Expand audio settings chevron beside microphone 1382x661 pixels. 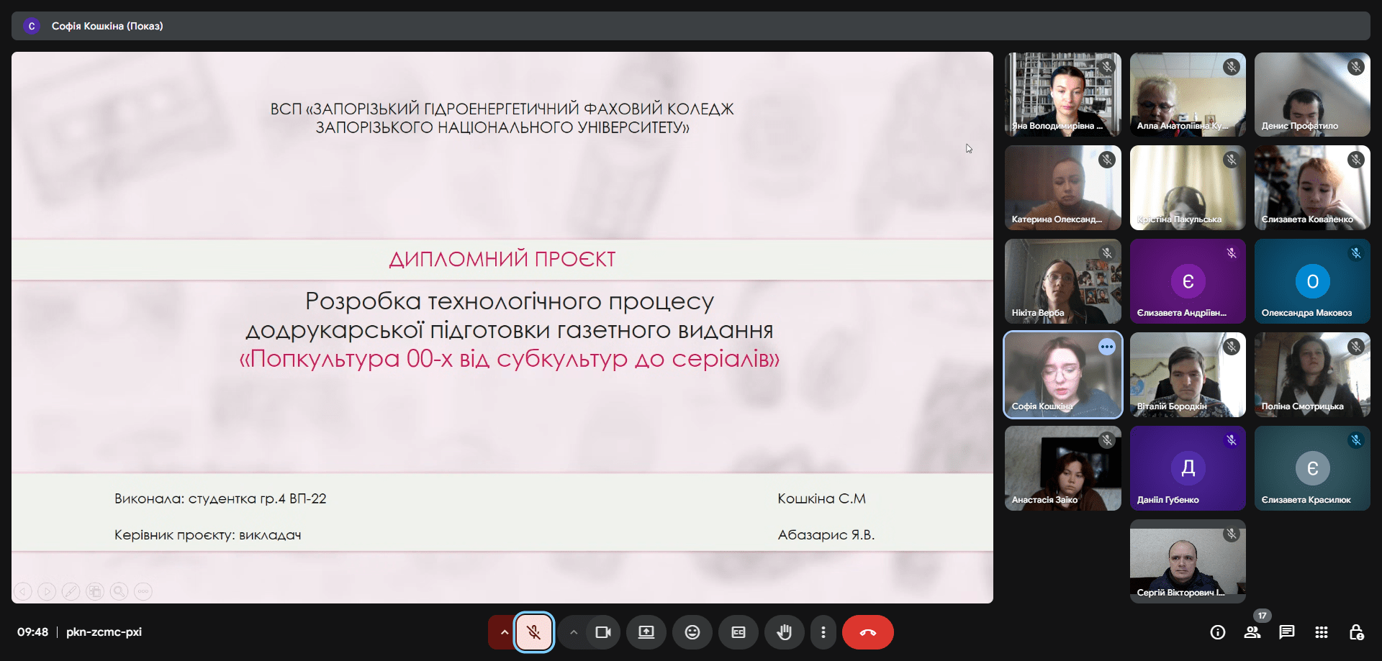pos(504,632)
